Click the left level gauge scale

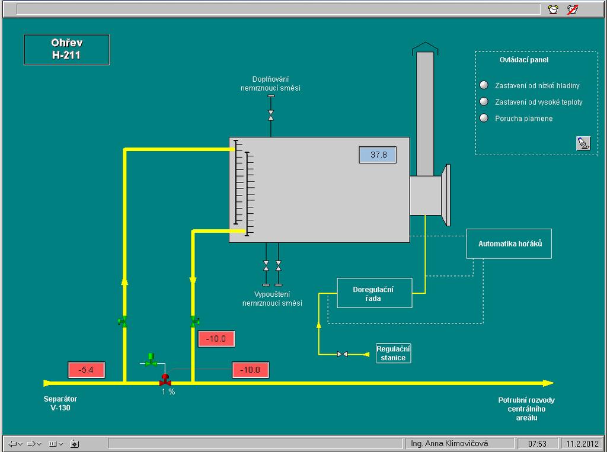(238, 182)
